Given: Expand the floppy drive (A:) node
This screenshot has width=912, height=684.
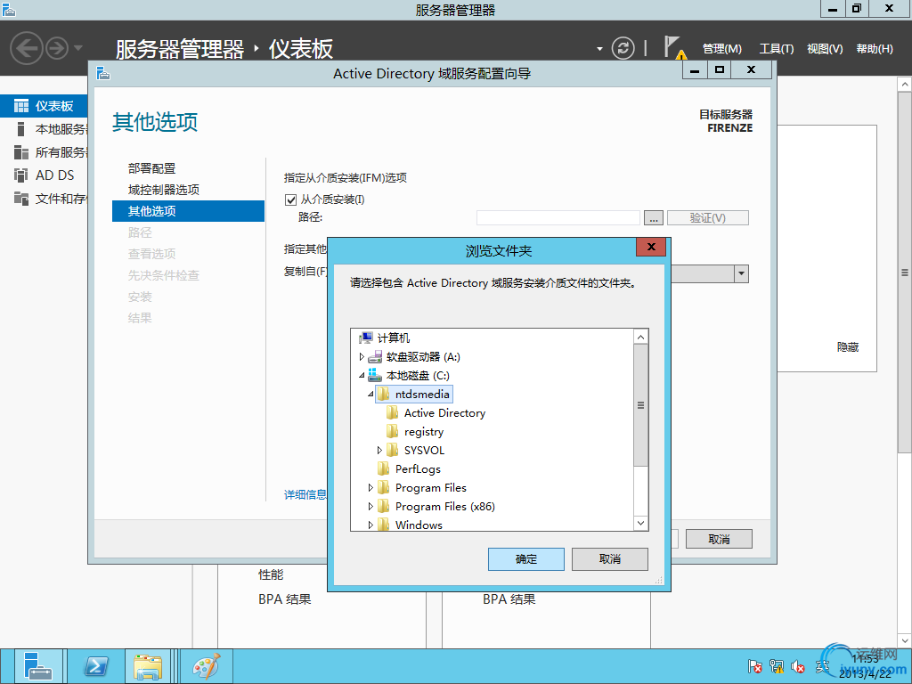Looking at the screenshot, I should point(362,356).
